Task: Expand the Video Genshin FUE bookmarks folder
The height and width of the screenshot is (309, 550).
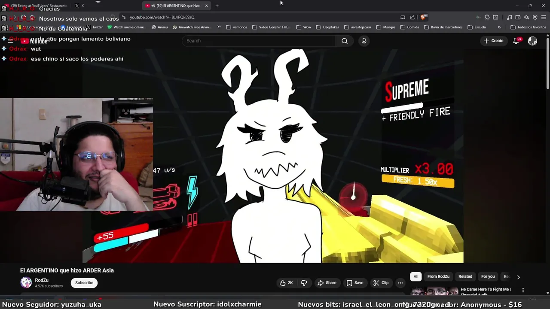Action: point(272,27)
